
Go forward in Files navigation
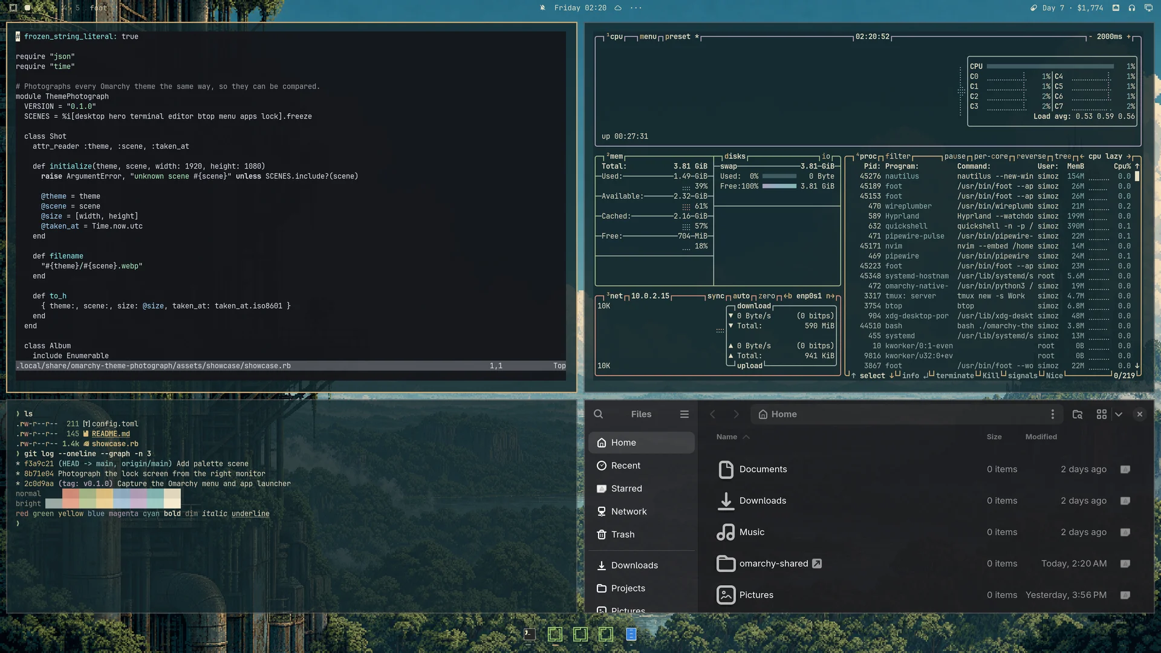(x=736, y=414)
